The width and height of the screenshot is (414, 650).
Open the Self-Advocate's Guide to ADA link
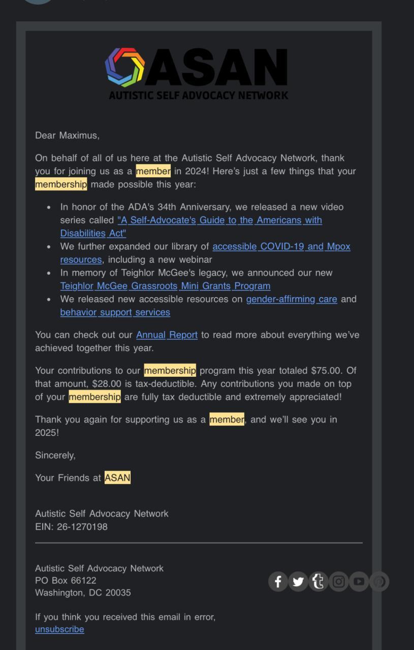point(219,220)
